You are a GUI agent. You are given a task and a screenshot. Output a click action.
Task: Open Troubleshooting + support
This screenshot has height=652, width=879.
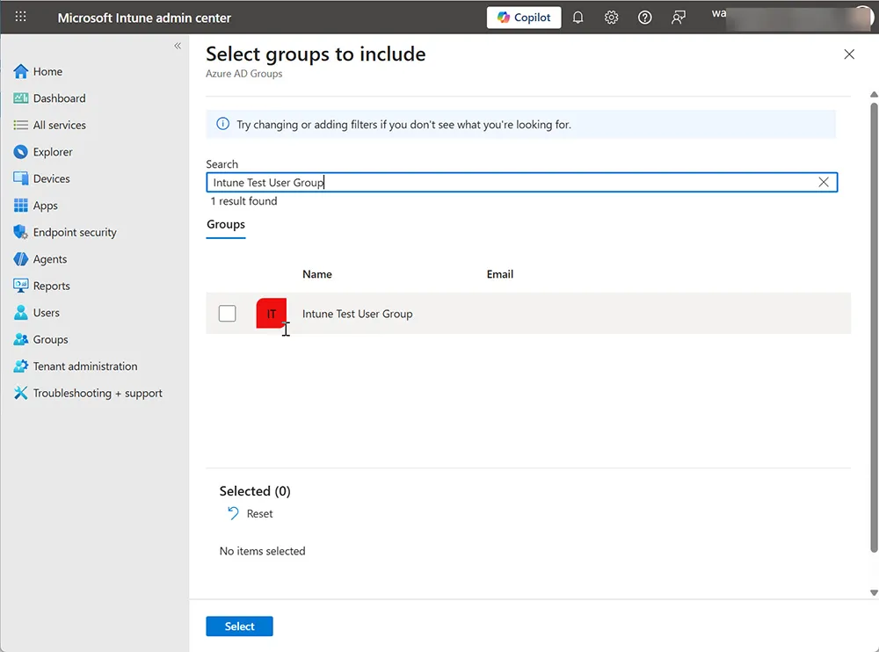(97, 393)
